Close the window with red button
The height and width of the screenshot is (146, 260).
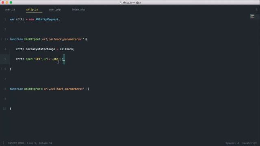(x=3, y=2)
